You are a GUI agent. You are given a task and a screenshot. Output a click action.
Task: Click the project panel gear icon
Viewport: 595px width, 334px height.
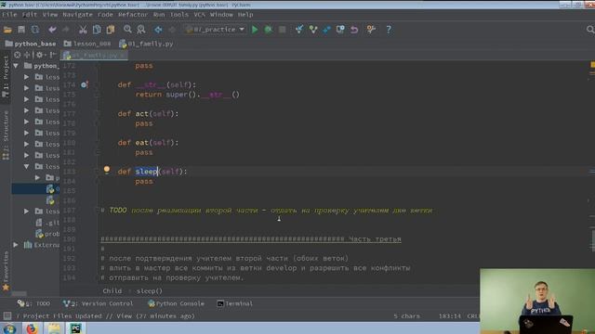tap(39, 55)
